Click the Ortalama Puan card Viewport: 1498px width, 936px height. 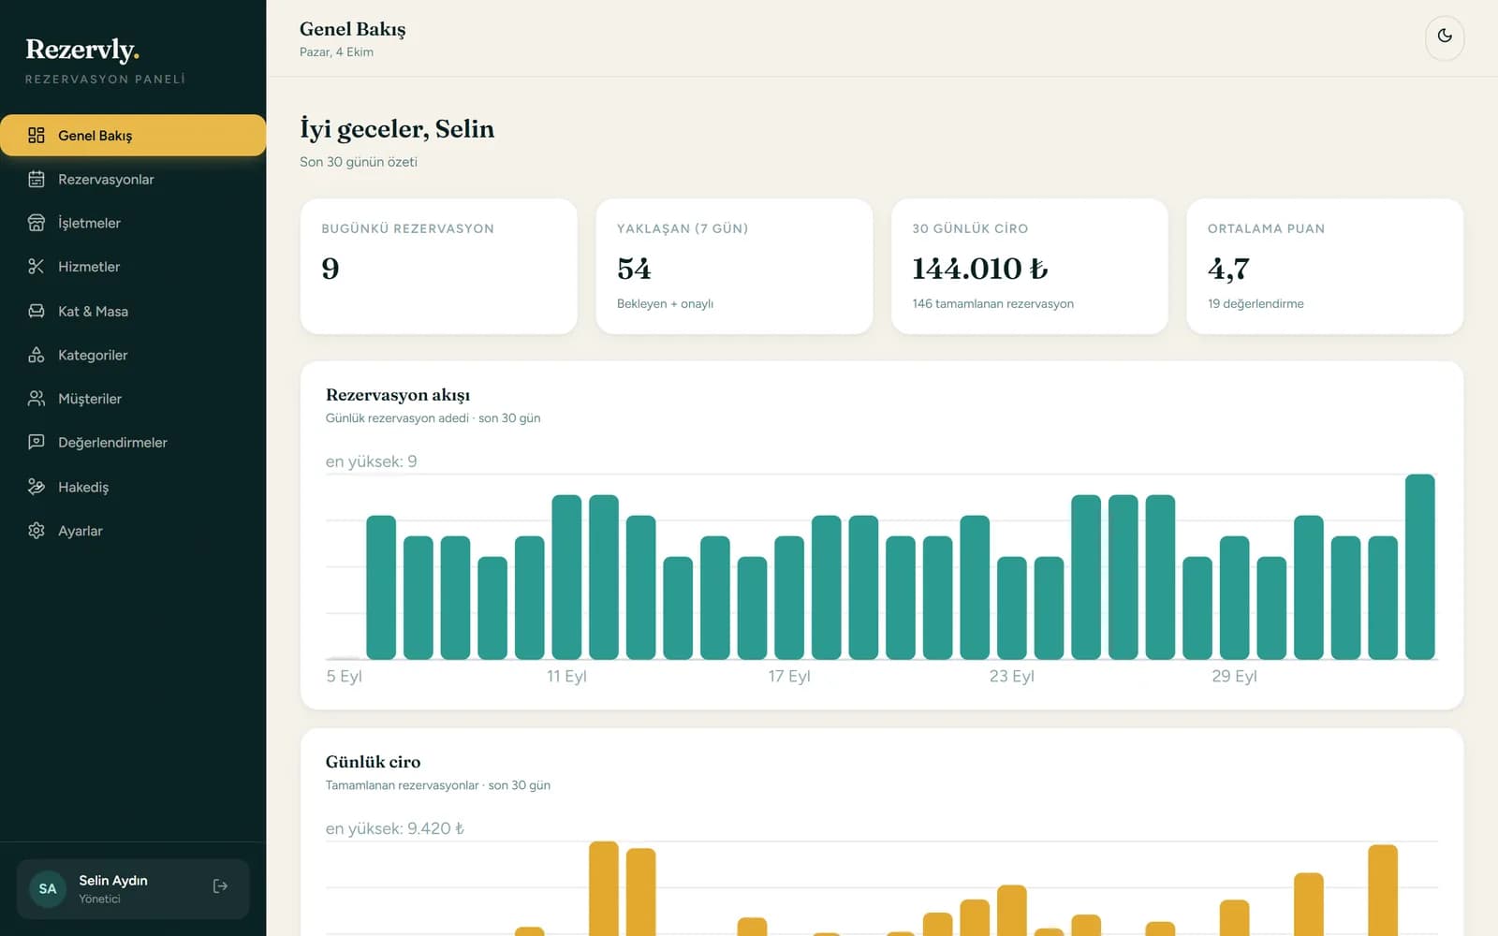1325,266
